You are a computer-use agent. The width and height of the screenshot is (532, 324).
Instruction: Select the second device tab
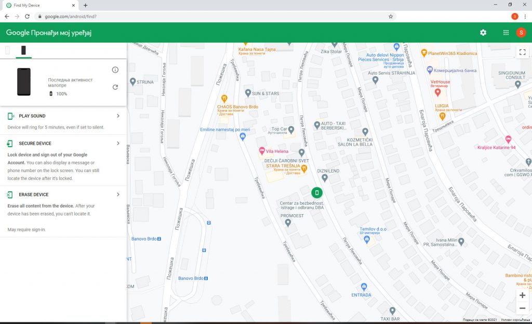pos(23,50)
